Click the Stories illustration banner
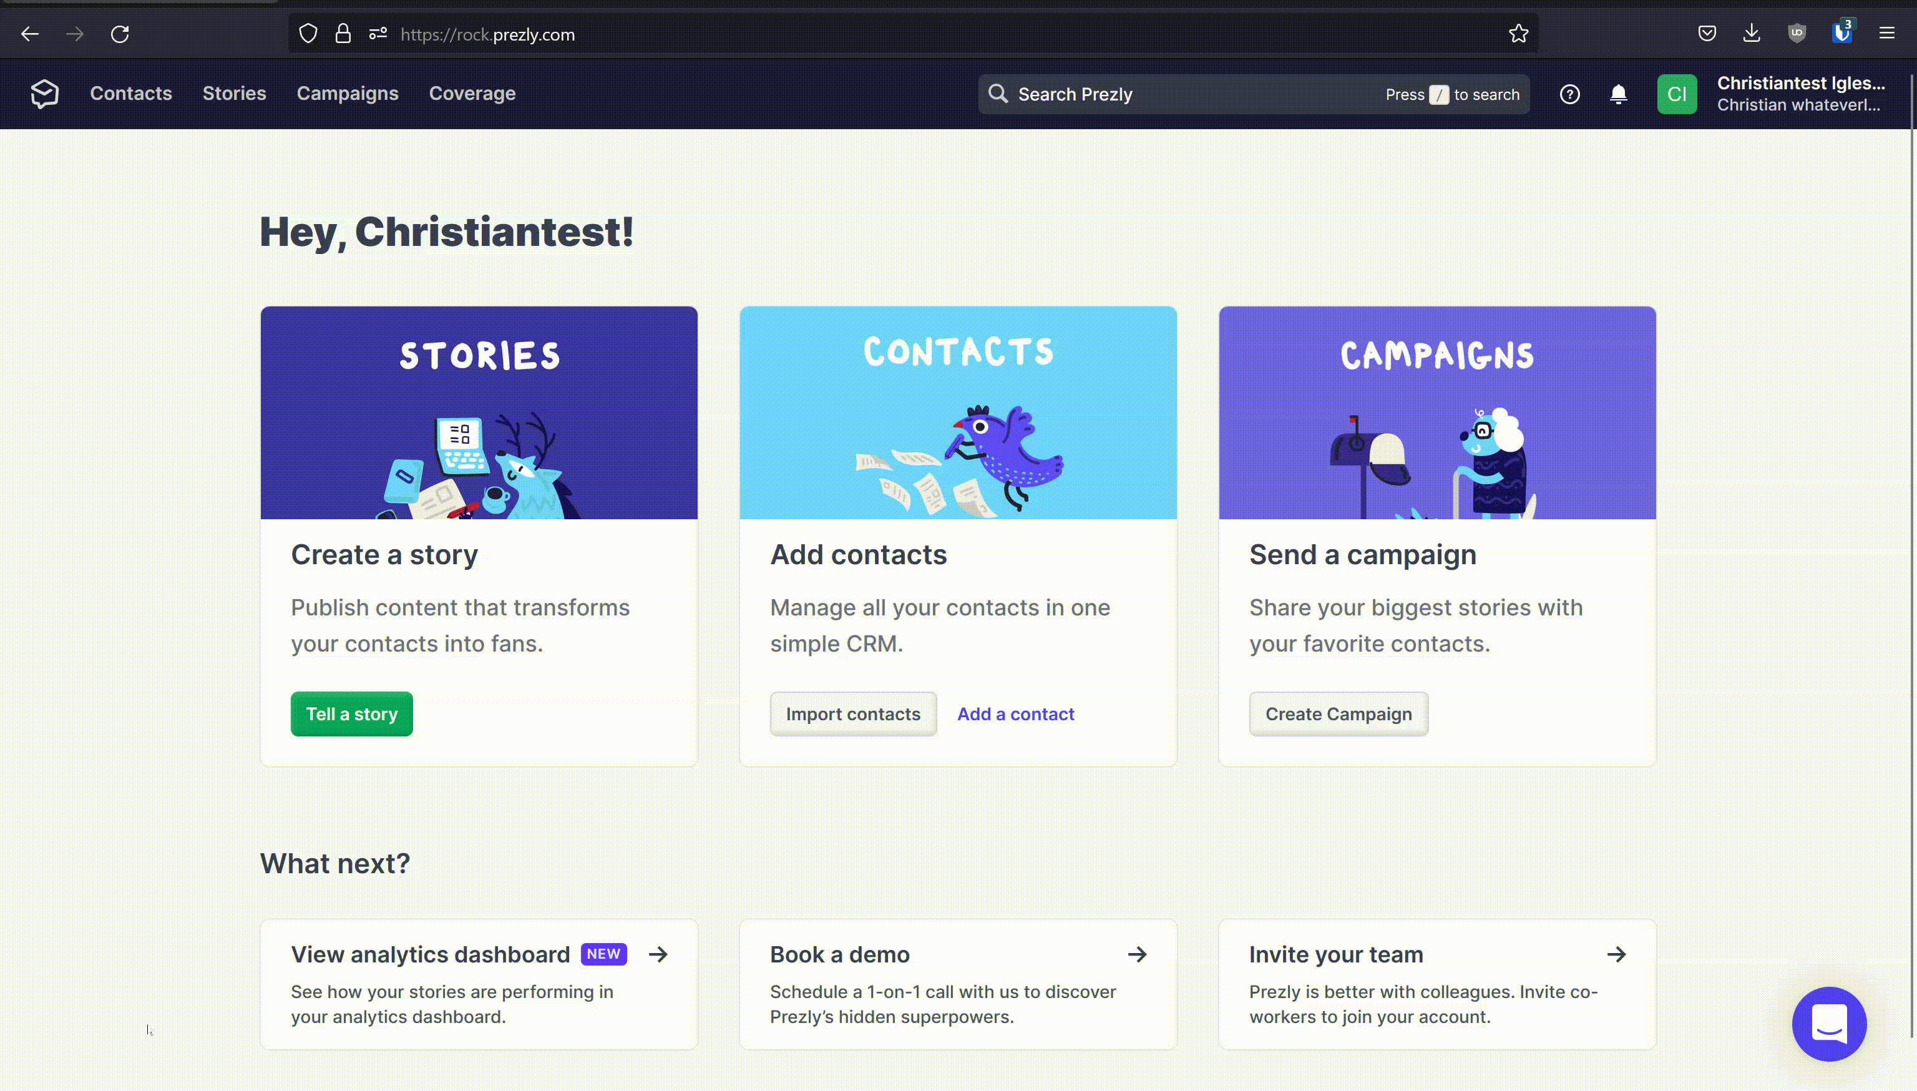Viewport: 1917px width, 1091px height. 479,412
